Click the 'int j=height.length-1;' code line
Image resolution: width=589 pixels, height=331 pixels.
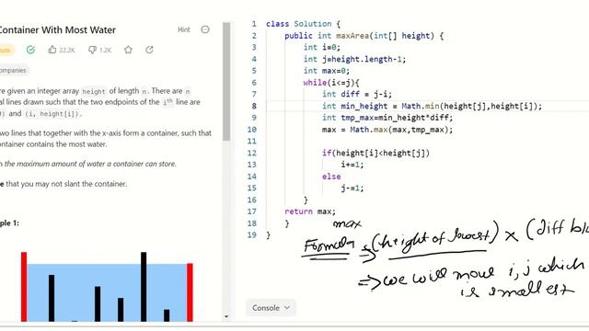point(354,59)
